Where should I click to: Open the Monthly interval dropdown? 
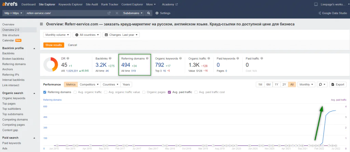pos(306,85)
